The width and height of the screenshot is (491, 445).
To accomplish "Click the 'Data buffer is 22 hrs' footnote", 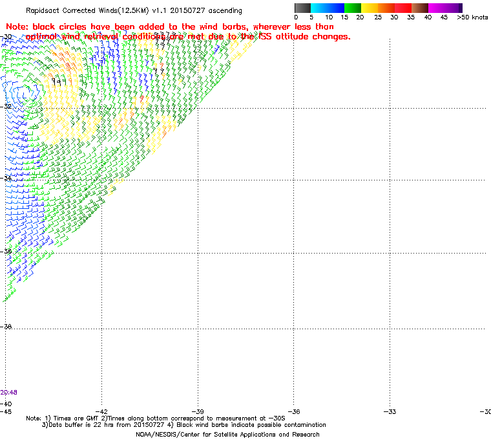I will 184,425.
